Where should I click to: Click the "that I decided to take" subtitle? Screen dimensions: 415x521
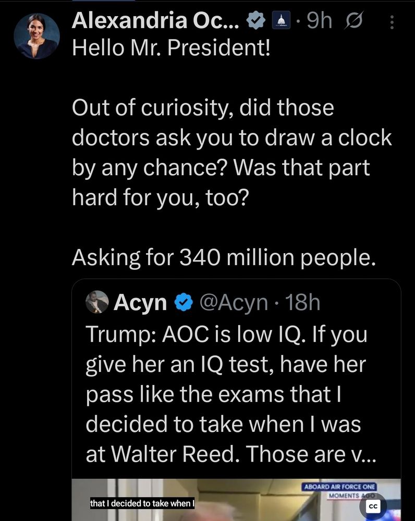tap(142, 504)
